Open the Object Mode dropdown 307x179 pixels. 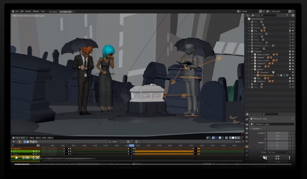[x=20, y=138]
